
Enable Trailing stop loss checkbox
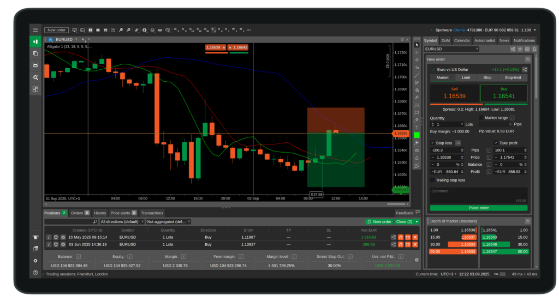pyautogui.click(x=432, y=180)
